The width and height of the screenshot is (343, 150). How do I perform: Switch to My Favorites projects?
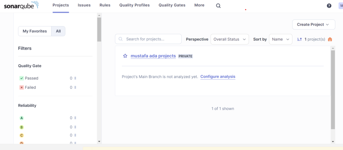click(35, 31)
